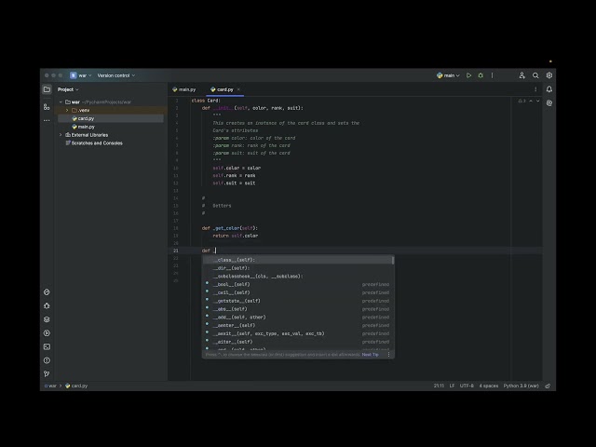
Task: Choose __abs__(self) completion suggestion
Action: click(297, 309)
